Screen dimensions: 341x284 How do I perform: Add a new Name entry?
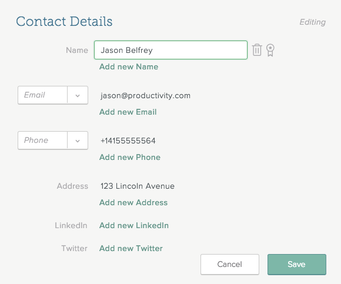tap(129, 67)
